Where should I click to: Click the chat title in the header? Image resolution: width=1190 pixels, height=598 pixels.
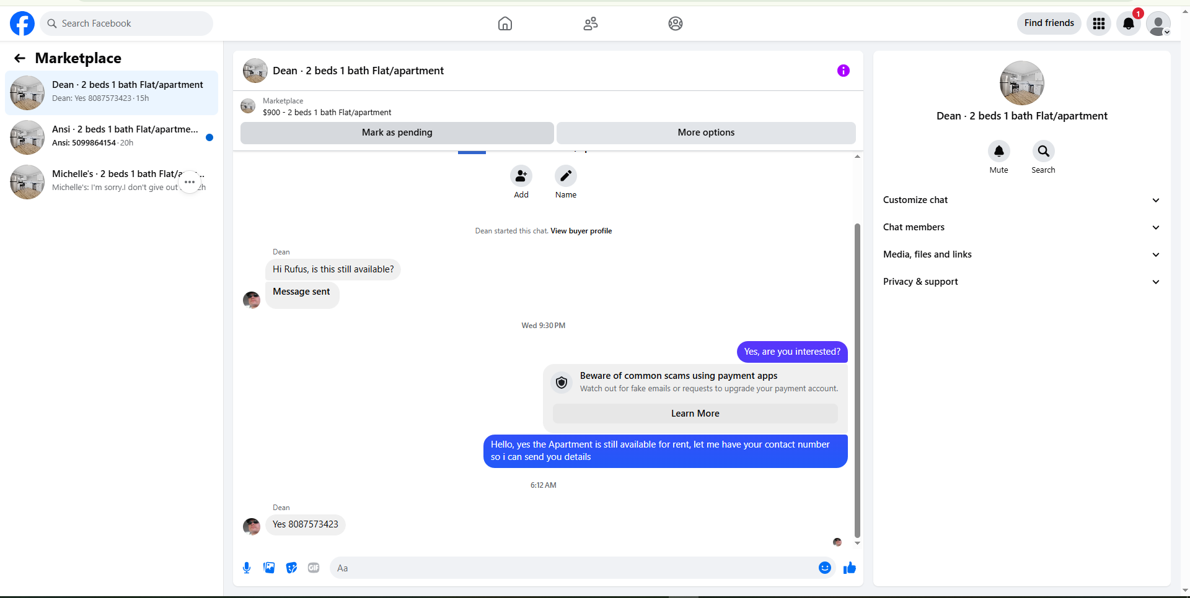click(x=358, y=71)
